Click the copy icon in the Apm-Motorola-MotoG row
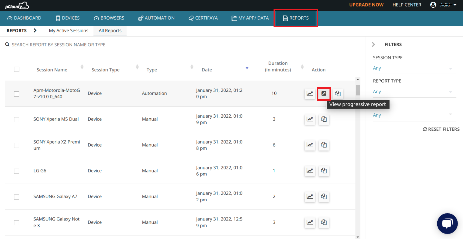Image resolution: width=463 pixels, height=239 pixels. (338, 94)
